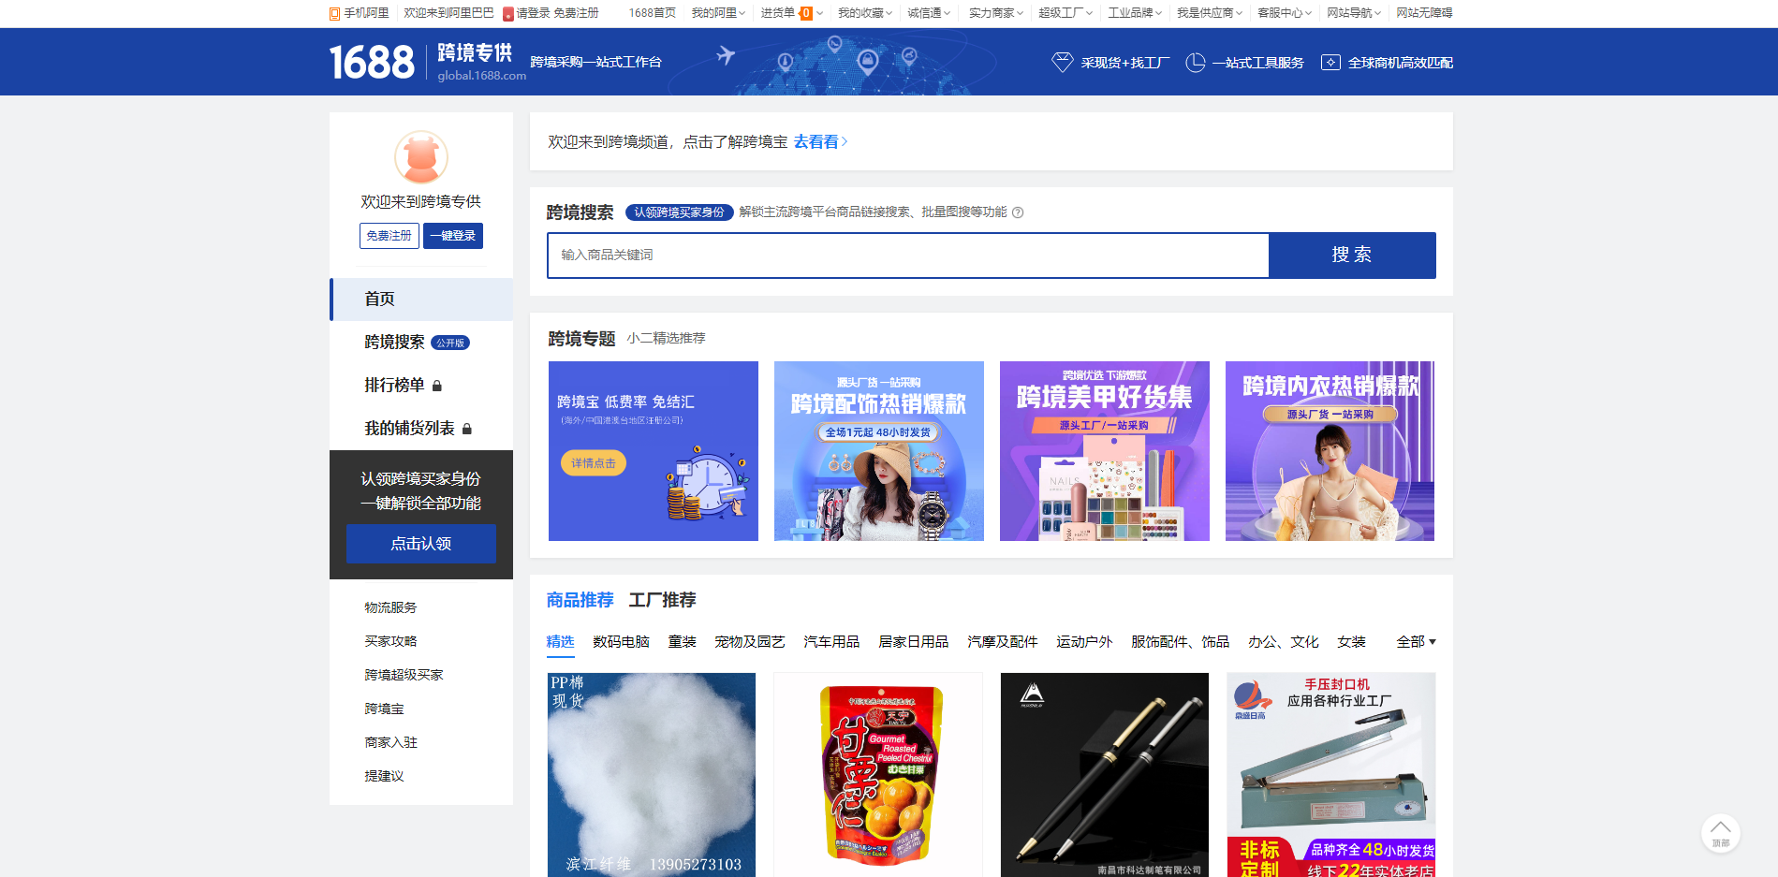This screenshot has height=877, width=1778.
Task: Click the lock icon beside 我的铺货列表
Action: click(x=468, y=428)
